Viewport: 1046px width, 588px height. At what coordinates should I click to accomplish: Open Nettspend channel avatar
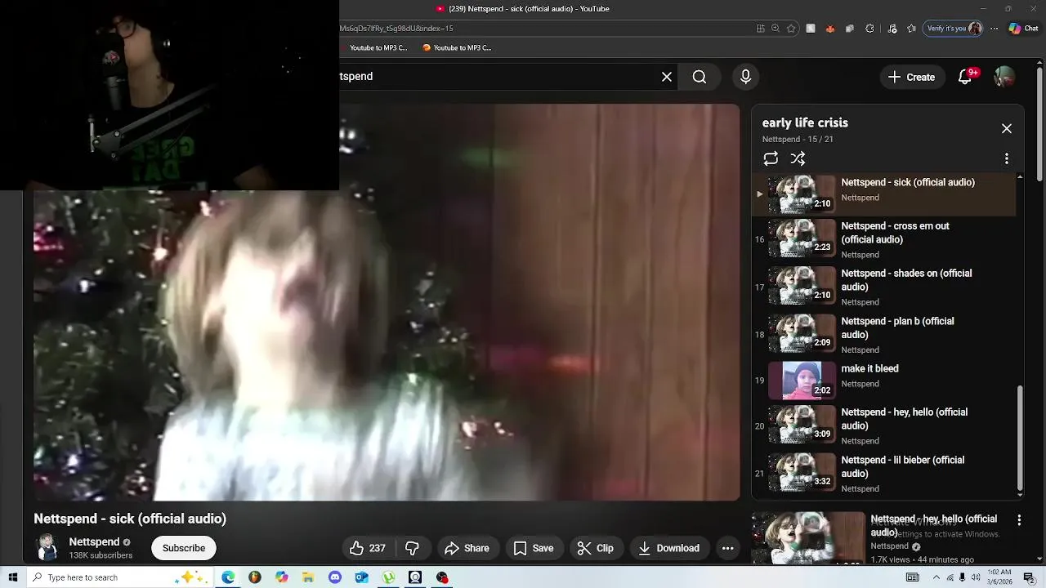coord(47,548)
